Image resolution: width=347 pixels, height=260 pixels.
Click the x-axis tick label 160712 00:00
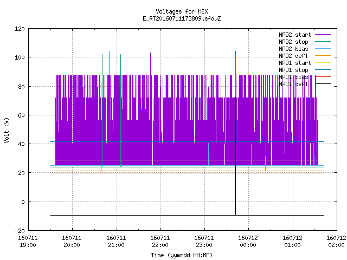coord(248,242)
